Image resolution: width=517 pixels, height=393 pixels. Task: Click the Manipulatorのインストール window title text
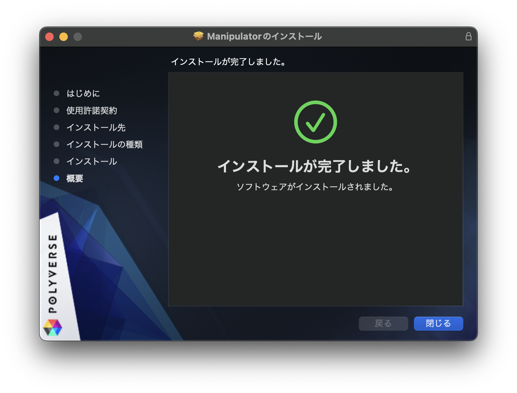264,36
